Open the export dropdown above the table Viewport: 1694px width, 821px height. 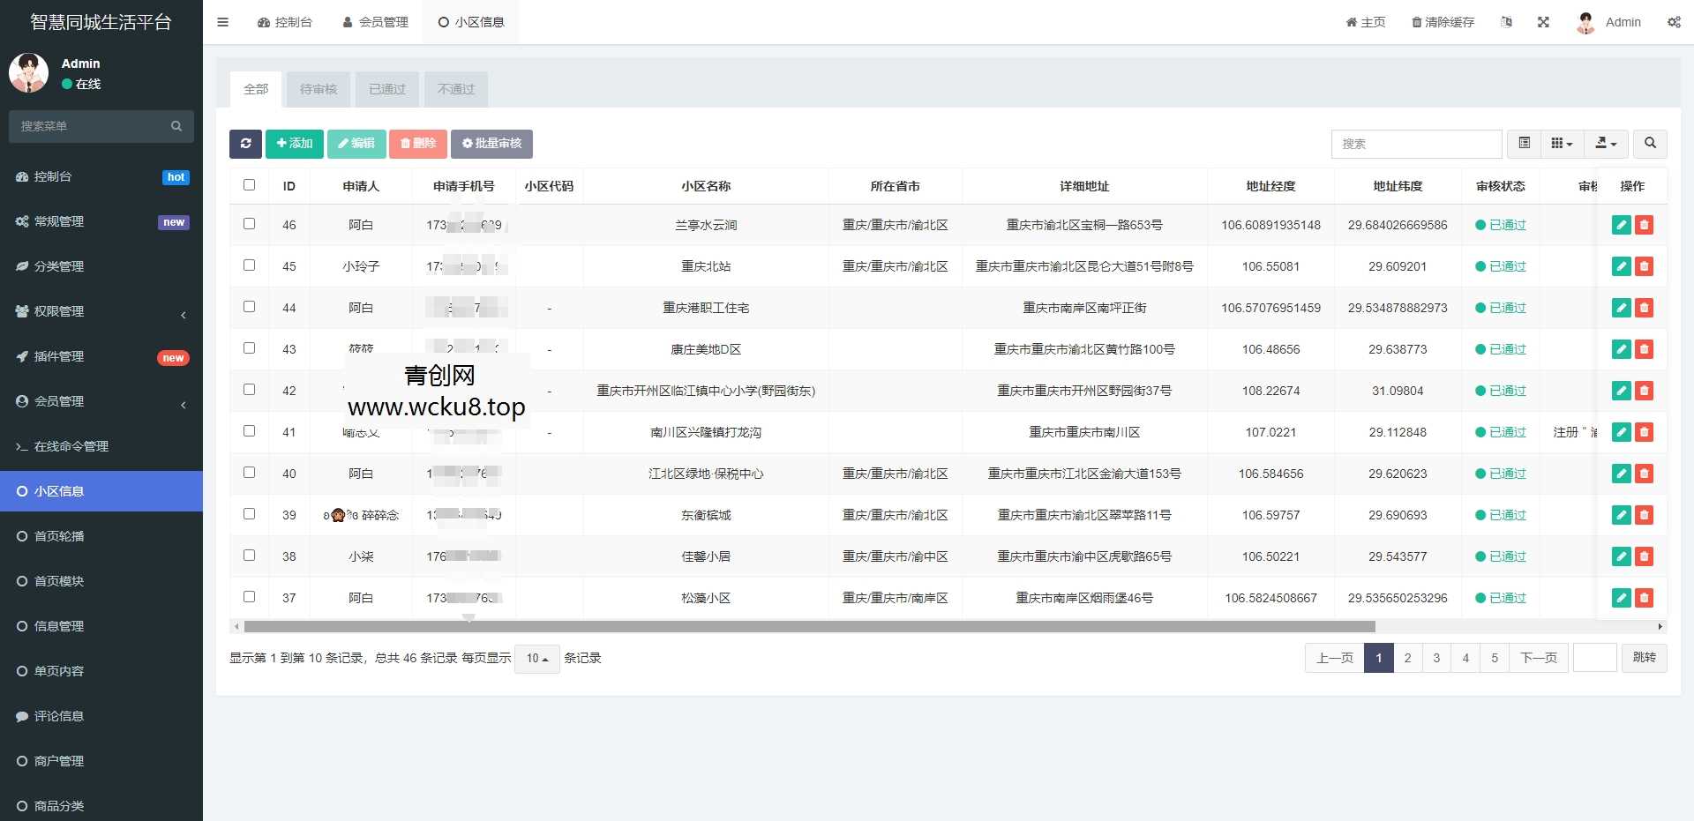[x=1606, y=144]
